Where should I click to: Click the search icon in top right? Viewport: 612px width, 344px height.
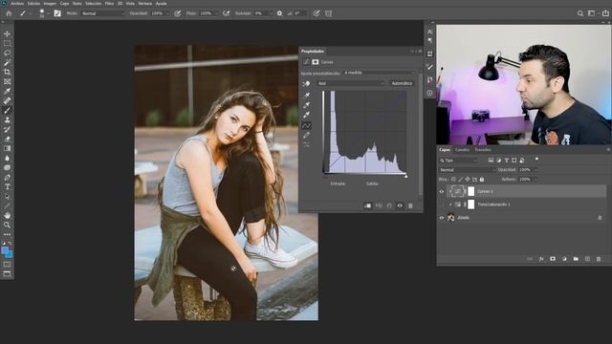(580, 13)
